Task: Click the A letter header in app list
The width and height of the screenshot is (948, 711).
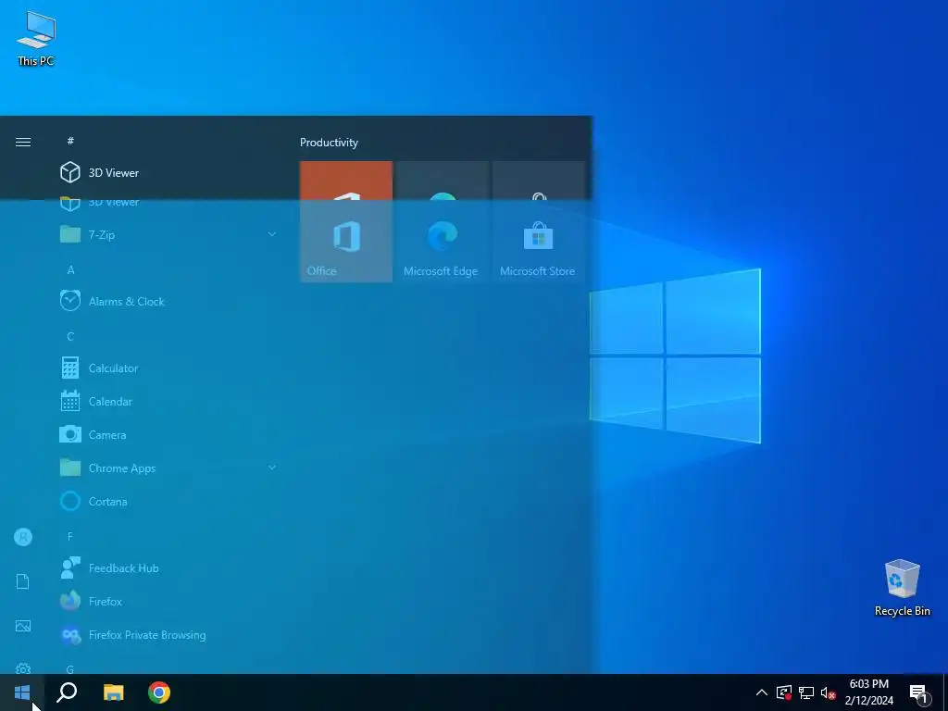Action: pyautogui.click(x=70, y=270)
